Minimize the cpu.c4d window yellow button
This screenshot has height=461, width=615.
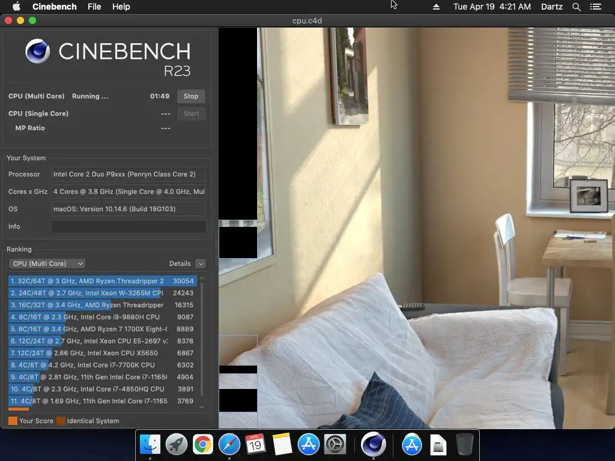tap(20, 20)
